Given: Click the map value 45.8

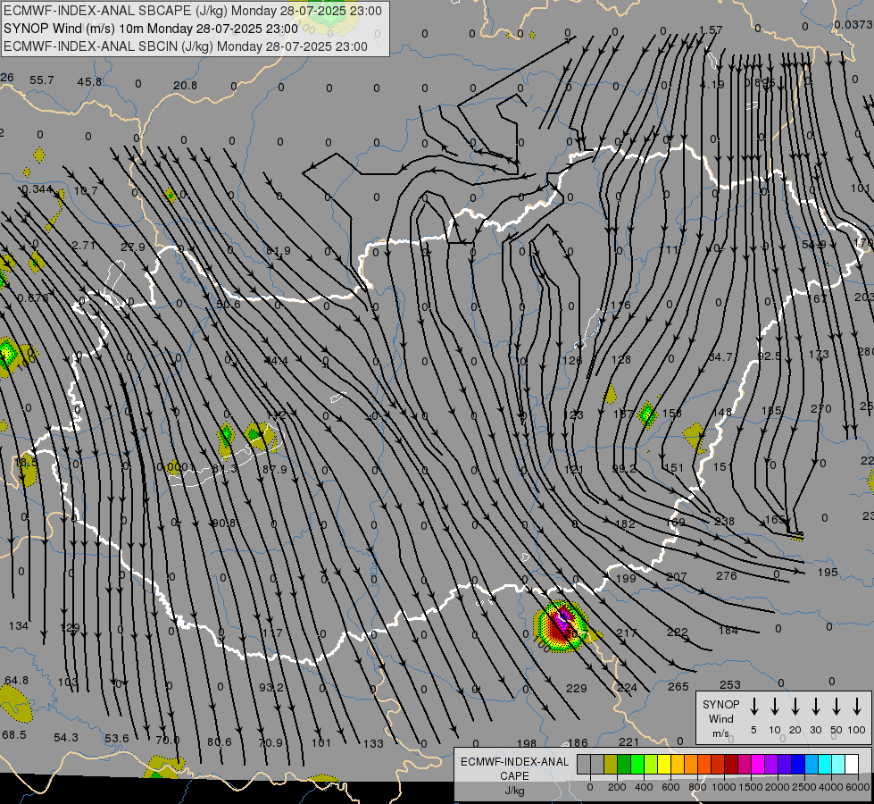Looking at the screenshot, I should [x=89, y=82].
